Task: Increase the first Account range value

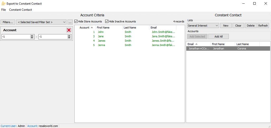Action: [32, 36]
